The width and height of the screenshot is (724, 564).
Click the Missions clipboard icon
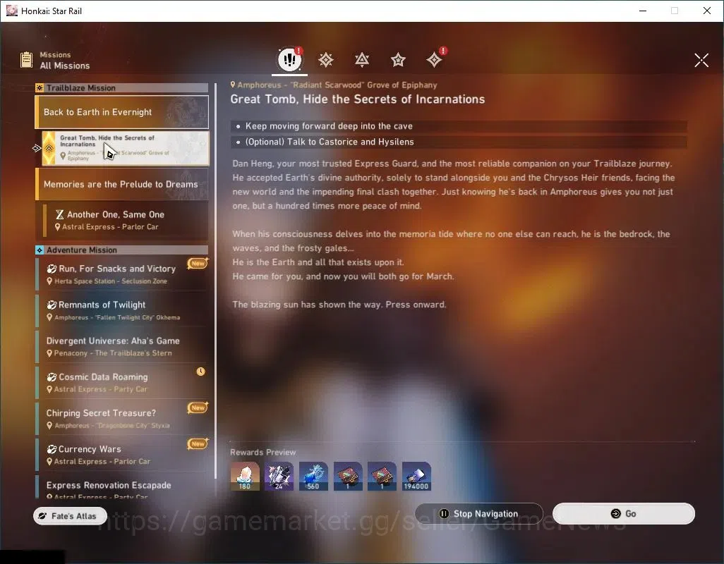click(26, 60)
